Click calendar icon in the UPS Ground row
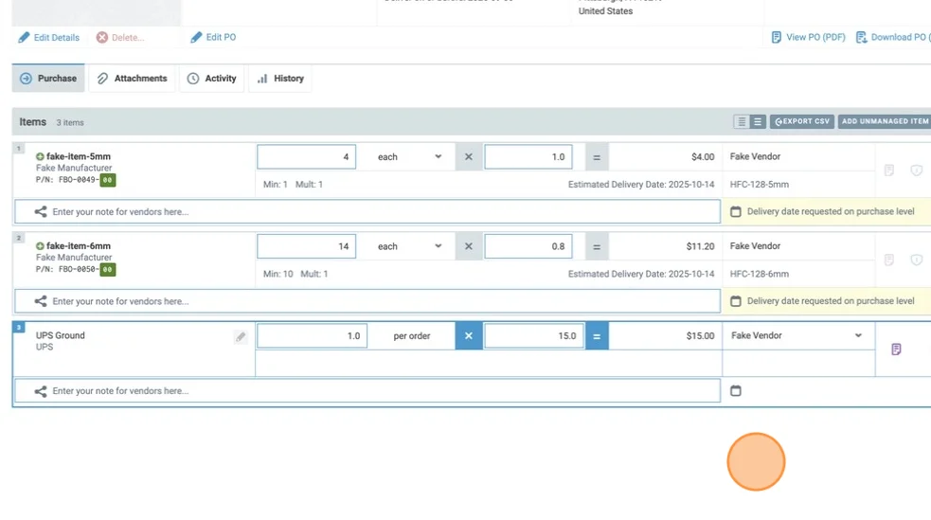The width and height of the screenshot is (931, 520). tap(736, 391)
